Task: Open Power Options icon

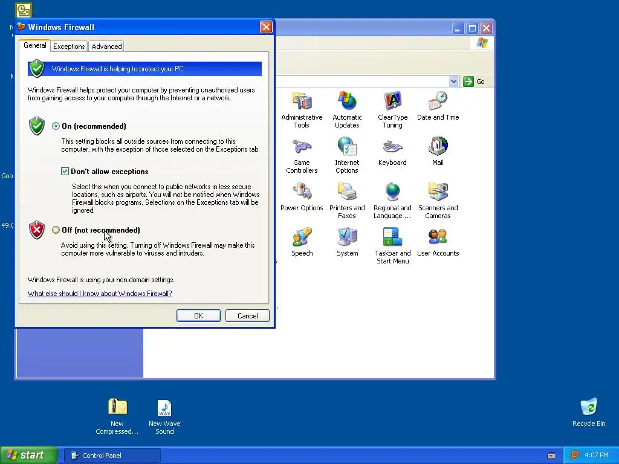Action: pyautogui.click(x=302, y=196)
